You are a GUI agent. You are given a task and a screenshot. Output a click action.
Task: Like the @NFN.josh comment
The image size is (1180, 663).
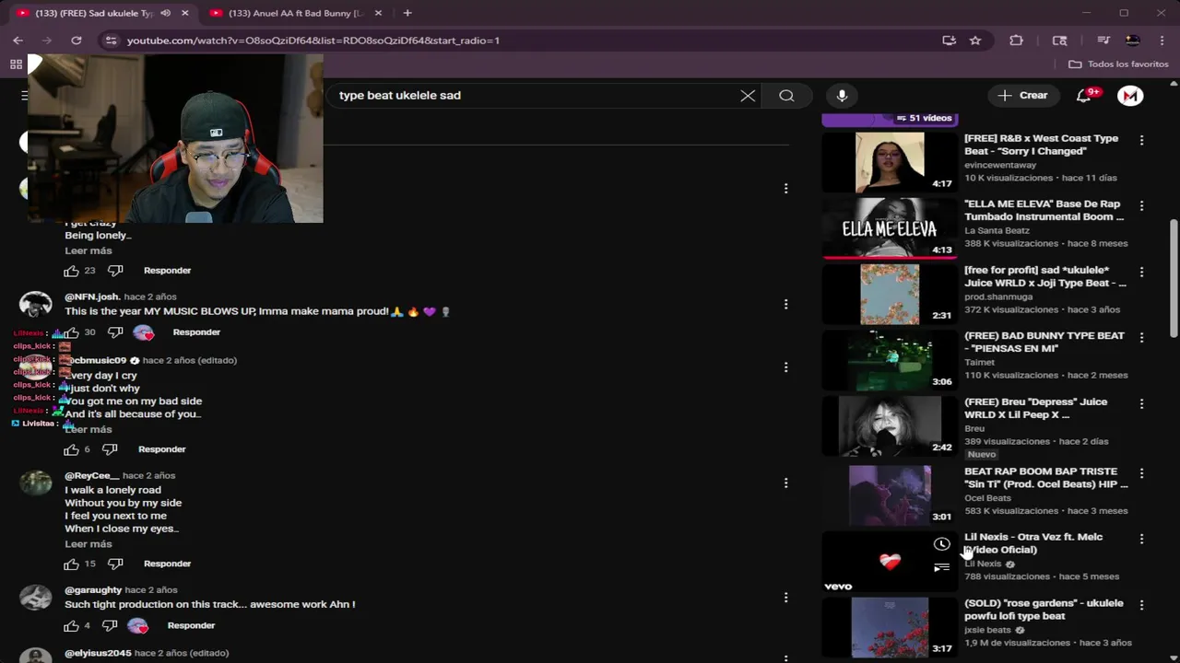tap(71, 332)
